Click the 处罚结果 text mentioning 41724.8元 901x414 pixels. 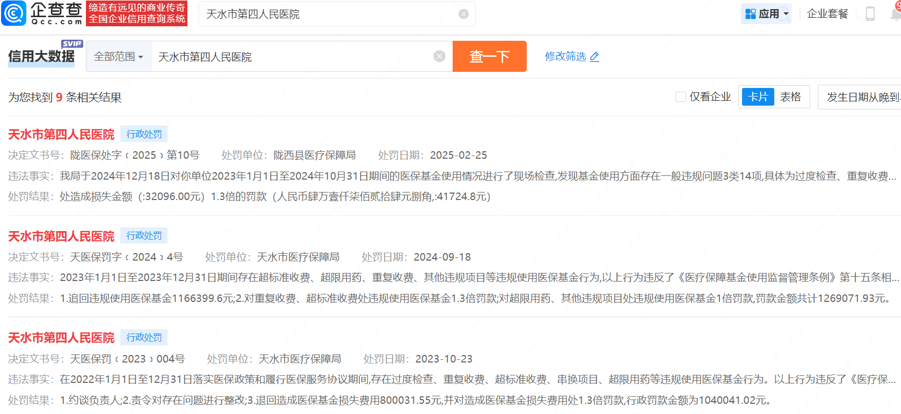(275, 196)
